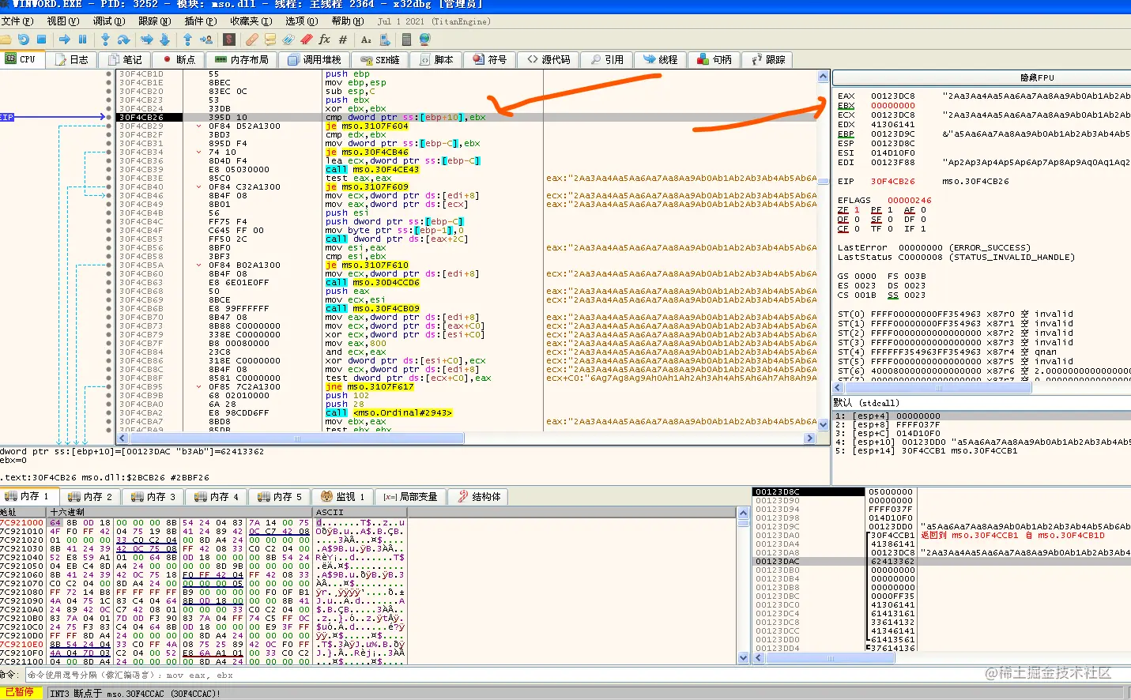Screen dimensions: 1131x700
Task: Click the Step Over toolbar icon
Action: (123, 40)
